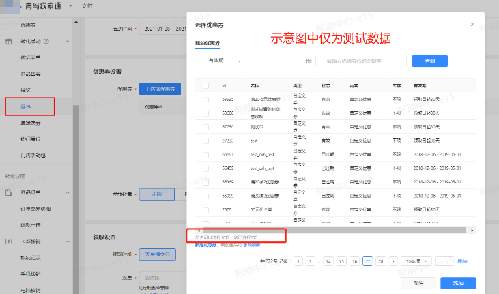The image size is (499, 294).
Task: Click the card icon beside 卡券核销
Action: click(x=9, y=241)
